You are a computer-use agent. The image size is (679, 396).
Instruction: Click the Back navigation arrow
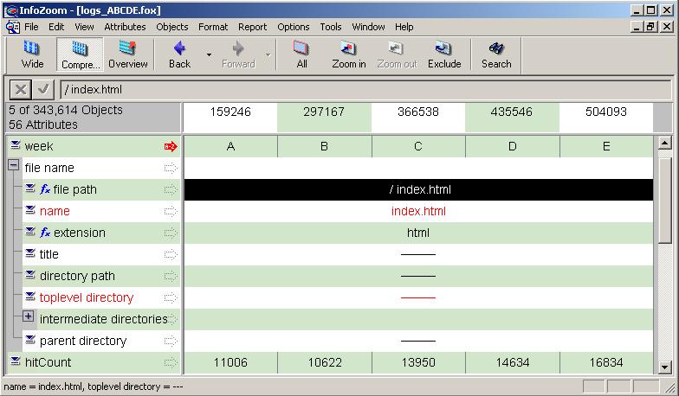[179, 54]
